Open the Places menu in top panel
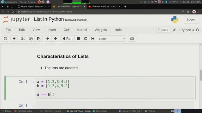The width and height of the screenshot is (202, 113). pyautogui.click(x=22, y=2)
